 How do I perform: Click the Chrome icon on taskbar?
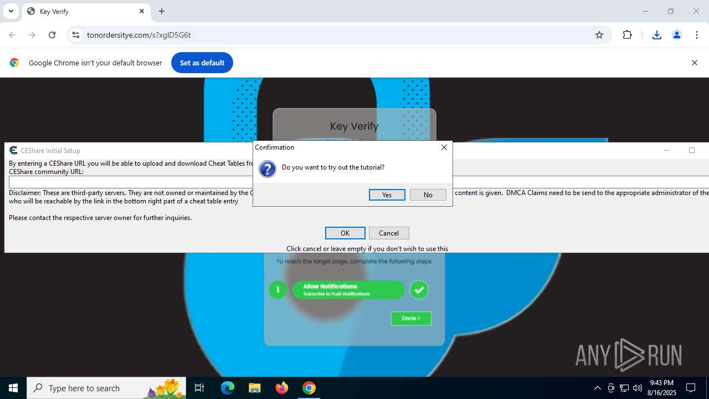pyautogui.click(x=309, y=388)
